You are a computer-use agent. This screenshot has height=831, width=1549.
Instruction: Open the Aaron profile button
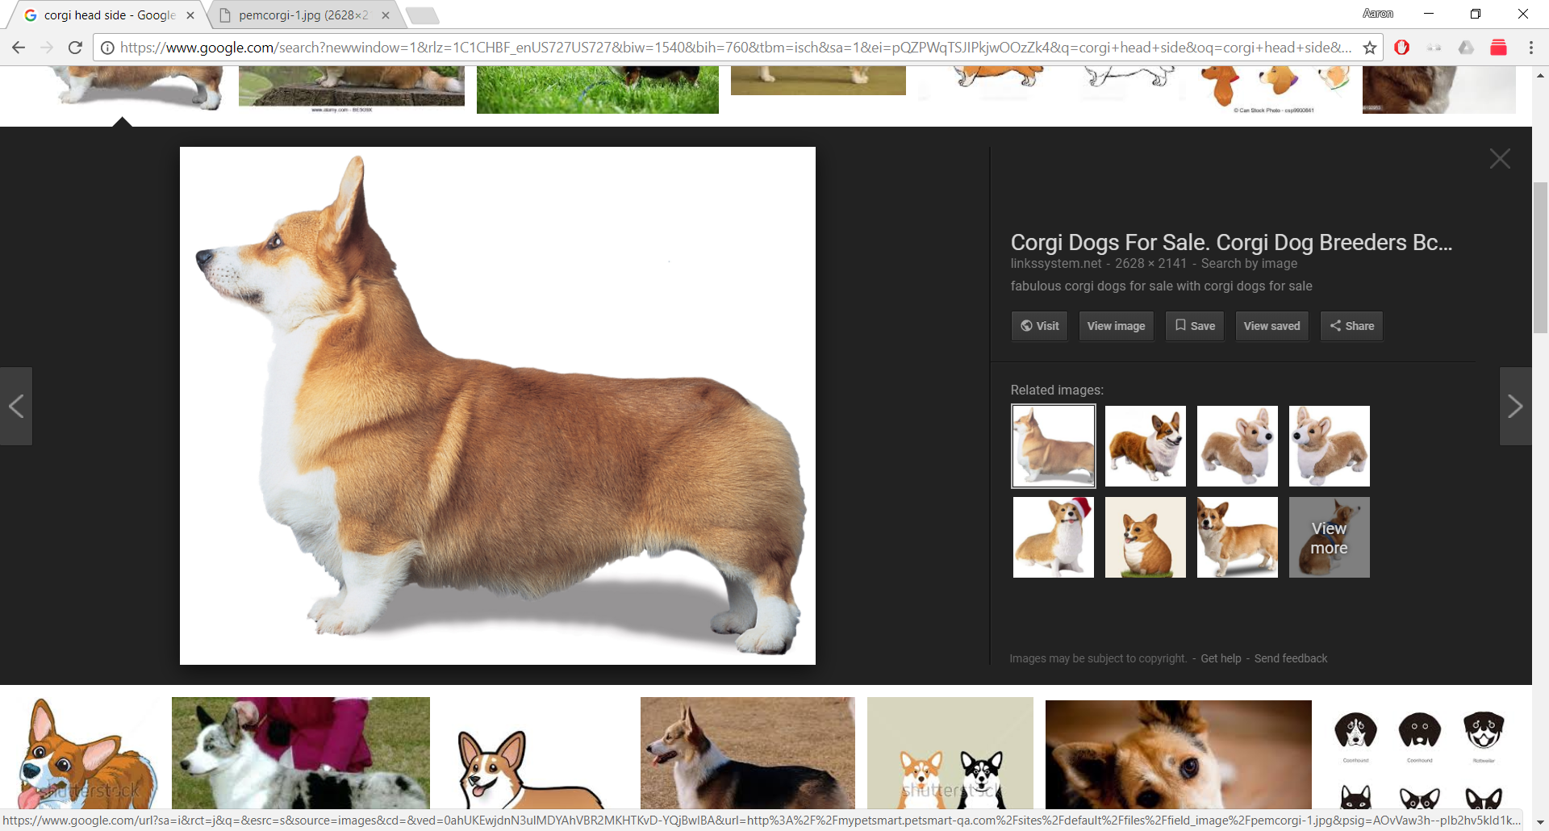tap(1378, 13)
